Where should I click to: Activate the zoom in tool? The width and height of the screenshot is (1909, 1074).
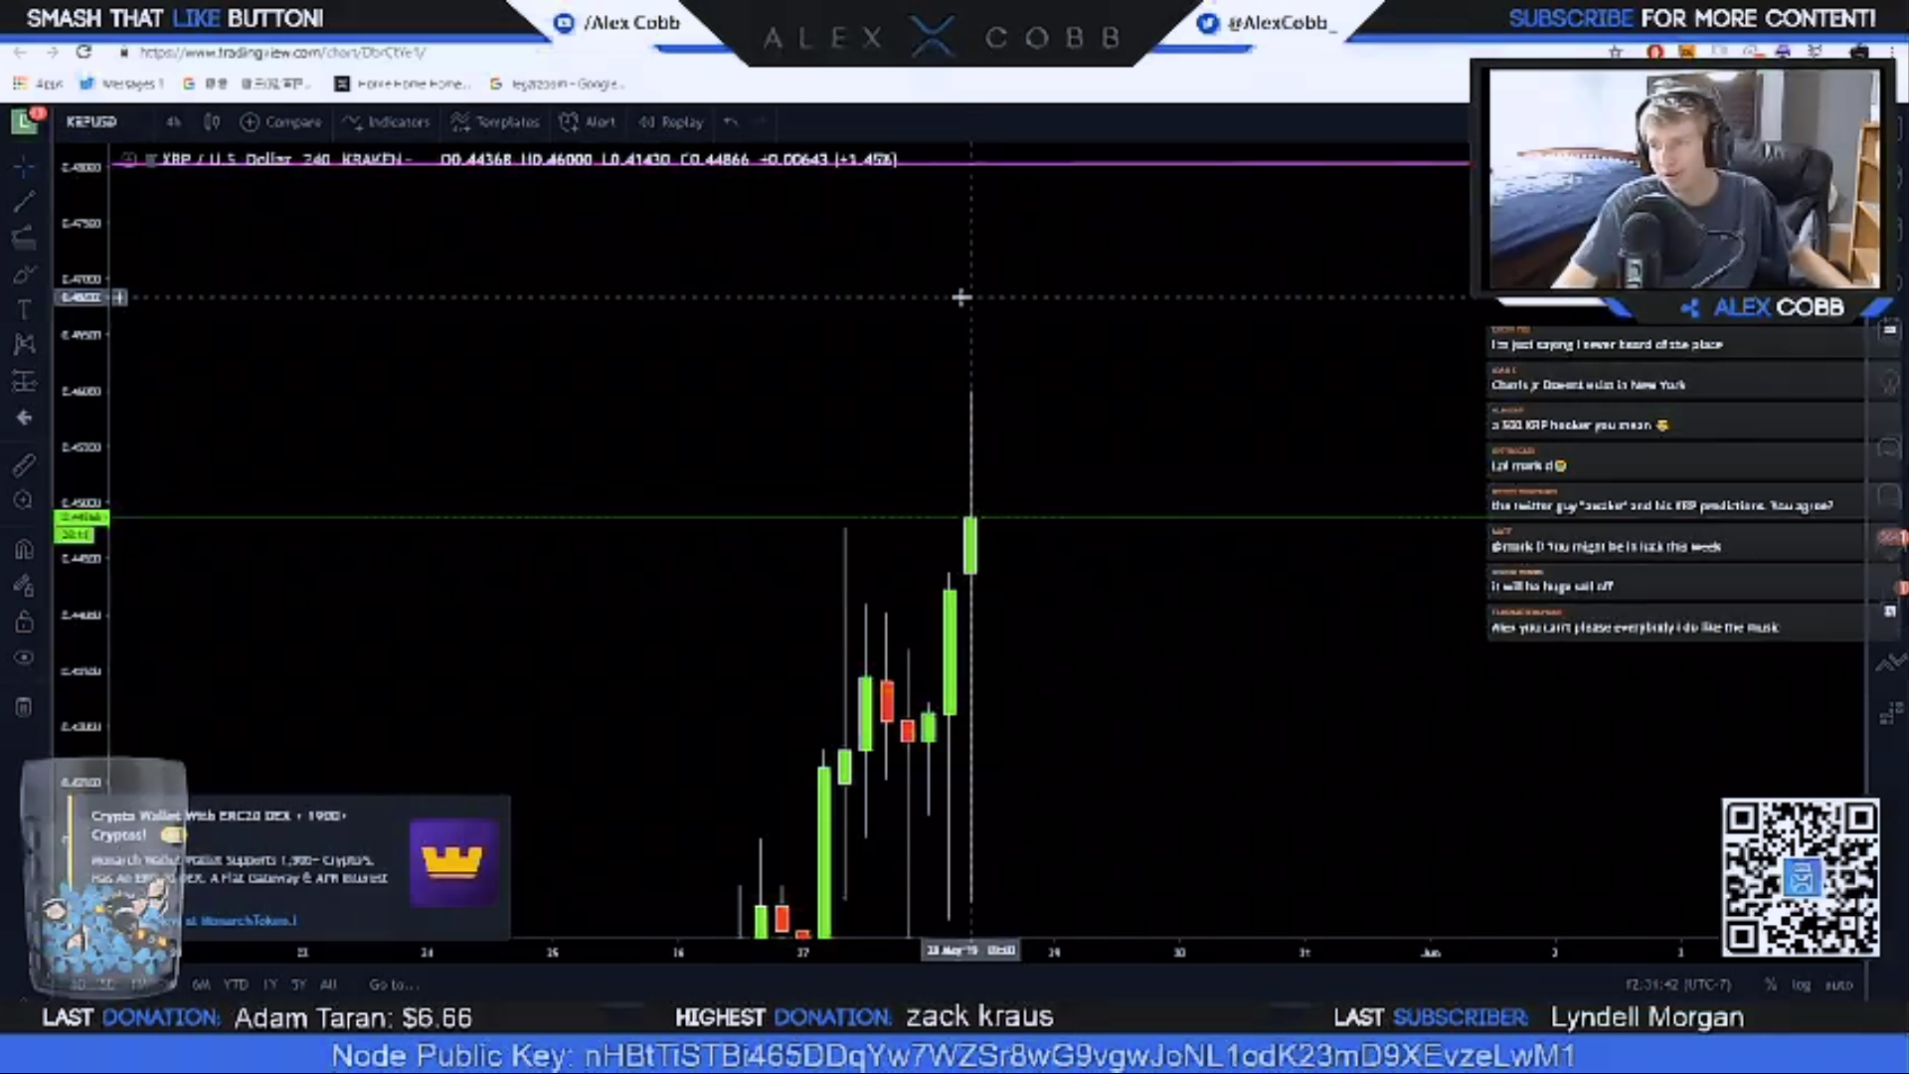coord(24,500)
